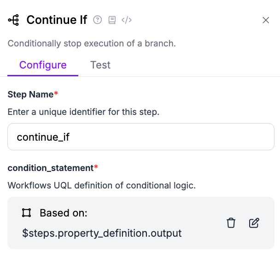280x262 pixels.
Task: Click the "Workflows UQL definition" helper text
Action: click(x=102, y=186)
